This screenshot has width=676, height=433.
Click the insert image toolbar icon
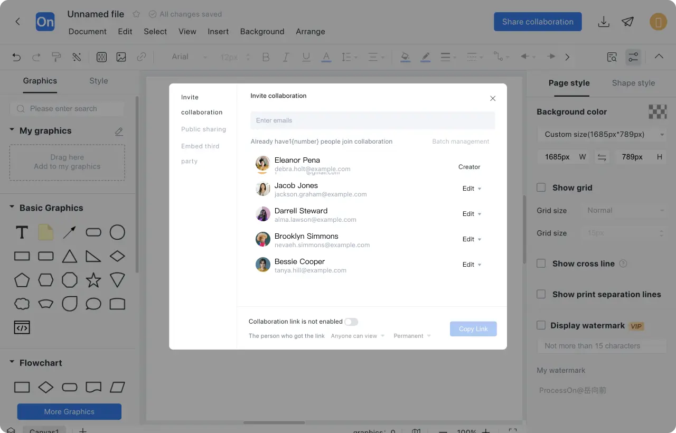tap(121, 57)
